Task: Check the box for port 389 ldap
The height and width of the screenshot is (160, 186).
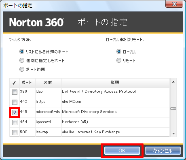Action: (15, 92)
